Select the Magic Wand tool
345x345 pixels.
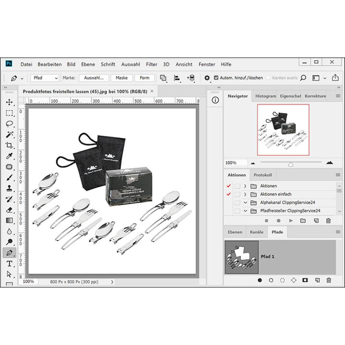(x=9, y=135)
